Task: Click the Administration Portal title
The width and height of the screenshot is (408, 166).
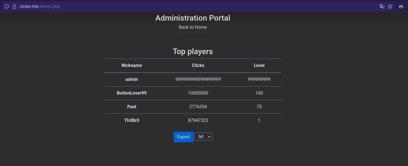Action: pos(193,18)
